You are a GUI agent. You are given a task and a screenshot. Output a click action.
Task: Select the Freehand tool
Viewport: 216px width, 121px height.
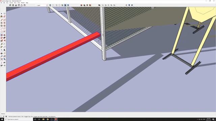click(4, 20)
